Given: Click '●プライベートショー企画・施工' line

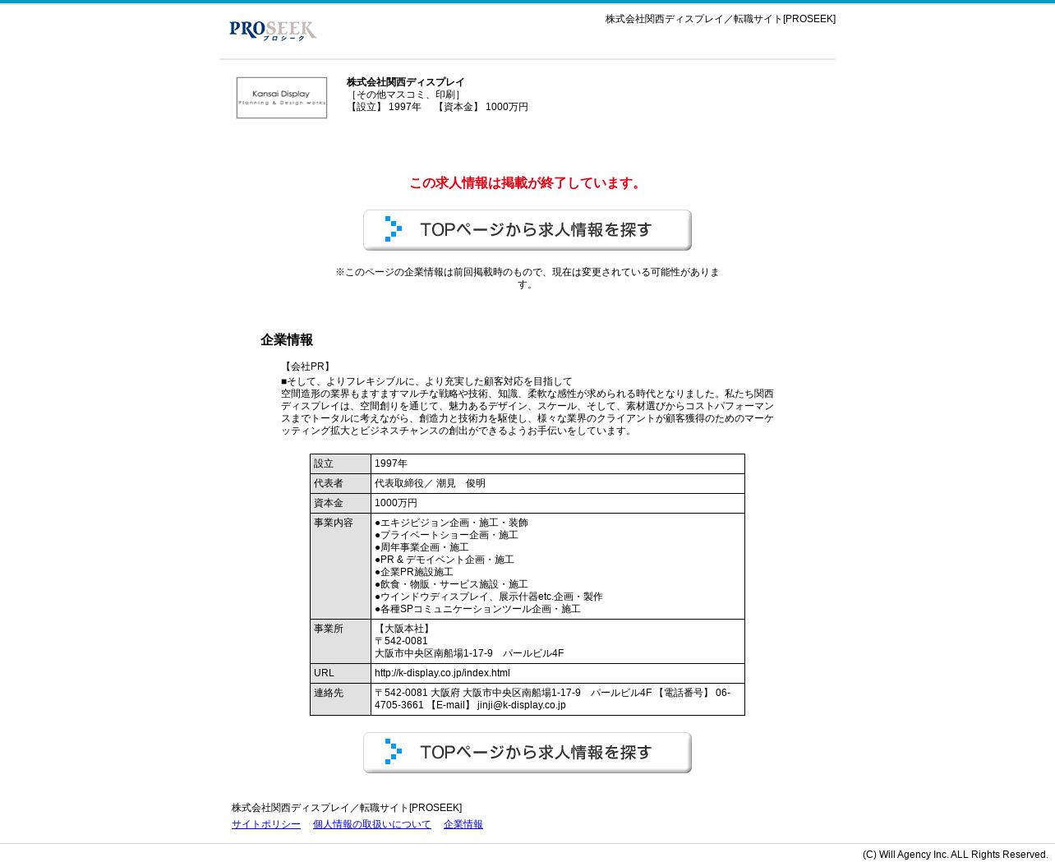Looking at the screenshot, I should click(446, 535).
